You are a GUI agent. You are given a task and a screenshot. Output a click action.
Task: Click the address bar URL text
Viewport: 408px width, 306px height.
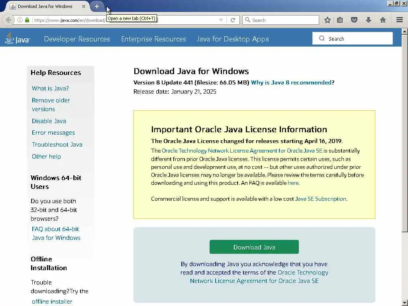[70, 20]
